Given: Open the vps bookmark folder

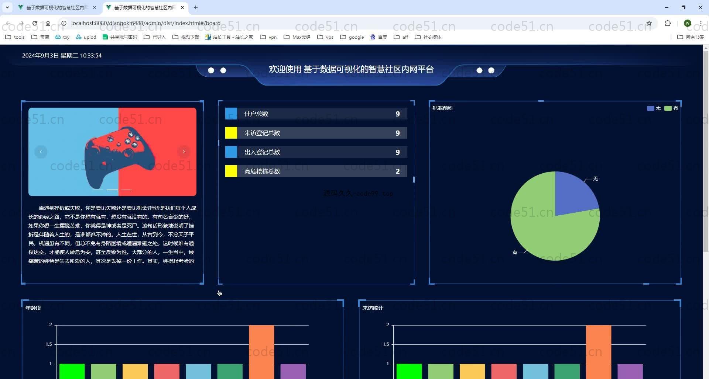Looking at the screenshot, I should click(x=325, y=37).
